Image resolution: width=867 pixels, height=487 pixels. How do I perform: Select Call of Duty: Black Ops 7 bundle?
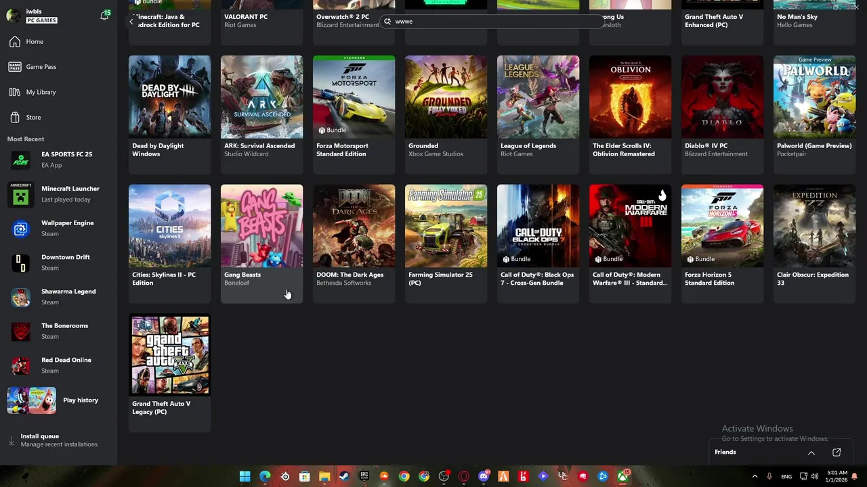(x=538, y=243)
